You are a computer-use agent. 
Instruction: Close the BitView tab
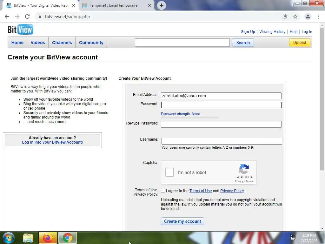[74, 5]
